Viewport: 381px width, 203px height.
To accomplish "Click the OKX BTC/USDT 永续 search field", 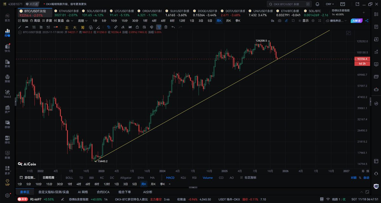I will click(x=289, y=4).
